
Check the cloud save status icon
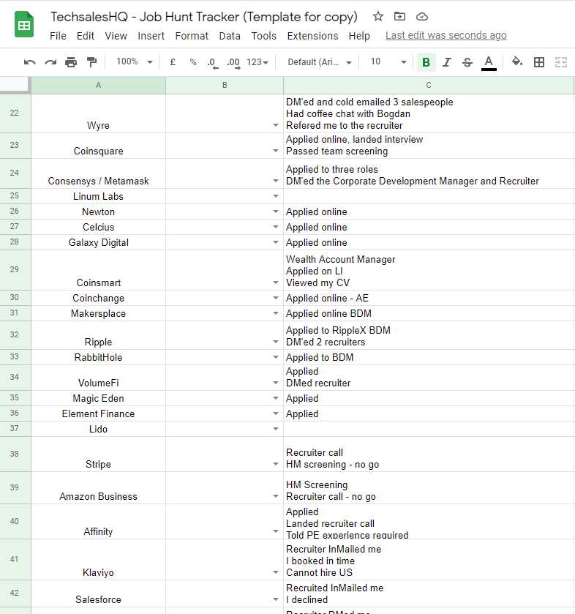421,16
